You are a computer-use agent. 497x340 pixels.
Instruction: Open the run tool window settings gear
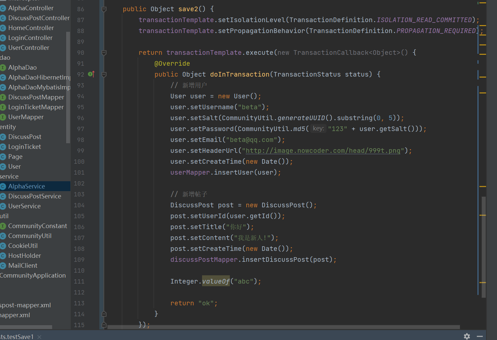coord(467,336)
